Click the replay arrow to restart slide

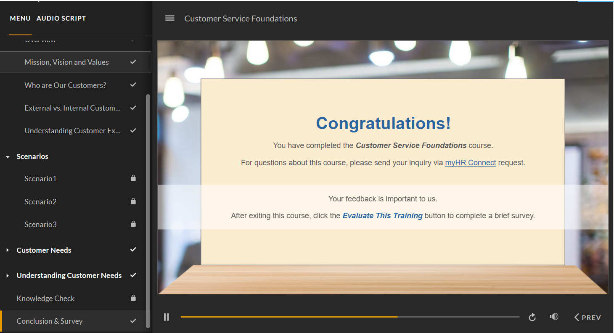[x=532, y=317]
